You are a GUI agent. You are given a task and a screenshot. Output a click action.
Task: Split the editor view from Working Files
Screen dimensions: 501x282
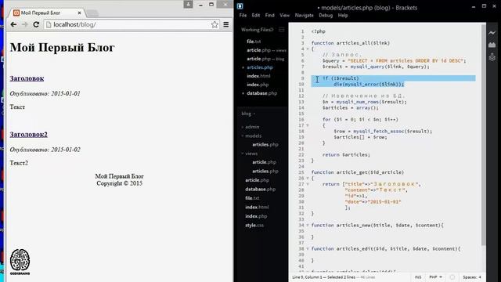click(282, 30)
